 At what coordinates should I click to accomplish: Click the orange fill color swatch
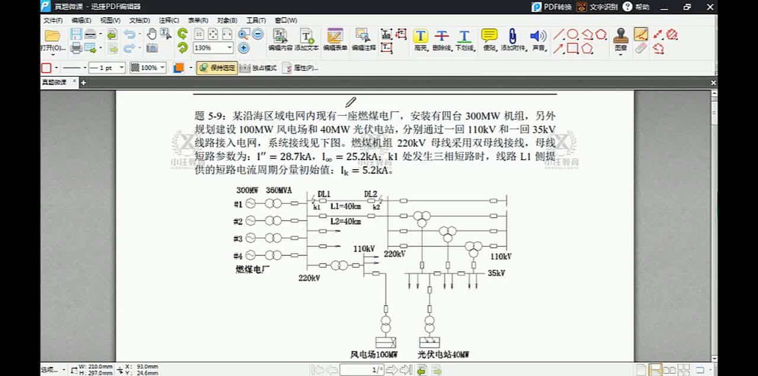178,68
